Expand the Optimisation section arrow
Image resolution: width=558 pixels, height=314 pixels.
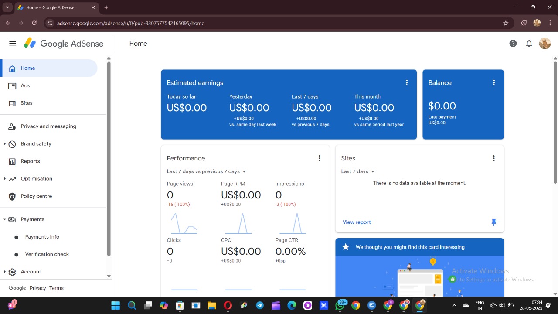[x=5, y=178]
